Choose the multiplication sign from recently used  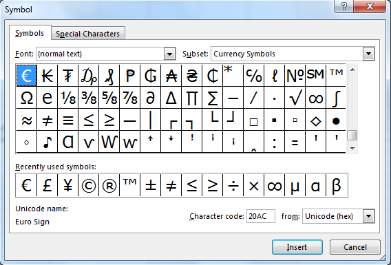(254, 185)
